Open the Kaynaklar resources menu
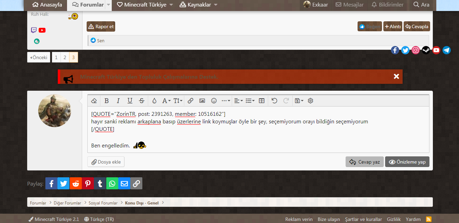459x223 pixels. (x=198, y=5)
